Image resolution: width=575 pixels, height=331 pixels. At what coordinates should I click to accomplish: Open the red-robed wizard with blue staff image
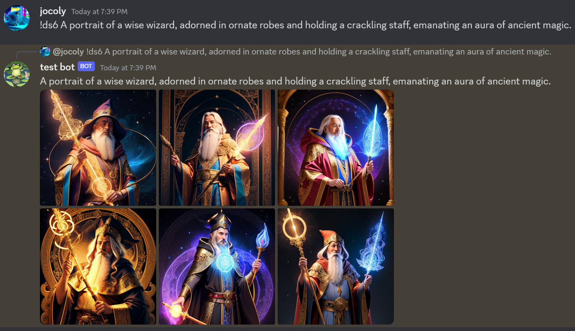coord(336,147)
